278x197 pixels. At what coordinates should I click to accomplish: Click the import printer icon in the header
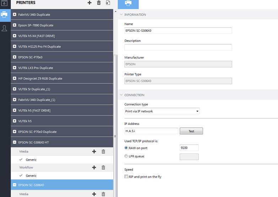108,3
